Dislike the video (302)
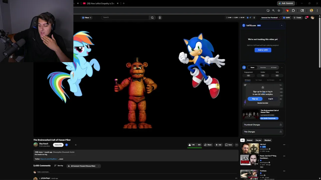 [x=199, y=145]
